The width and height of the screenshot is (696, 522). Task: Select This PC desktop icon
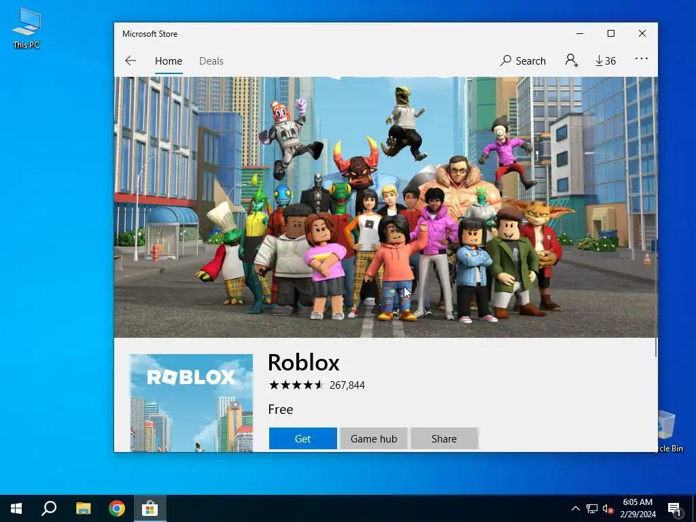click(27, 29)
